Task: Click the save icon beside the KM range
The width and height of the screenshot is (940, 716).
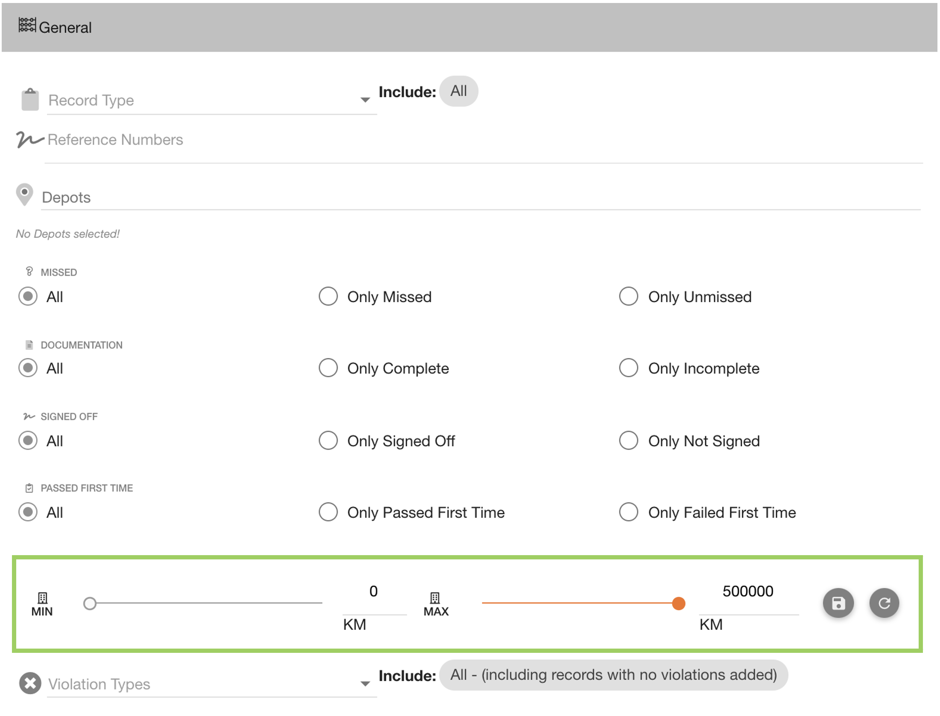Action: [838, 603]
